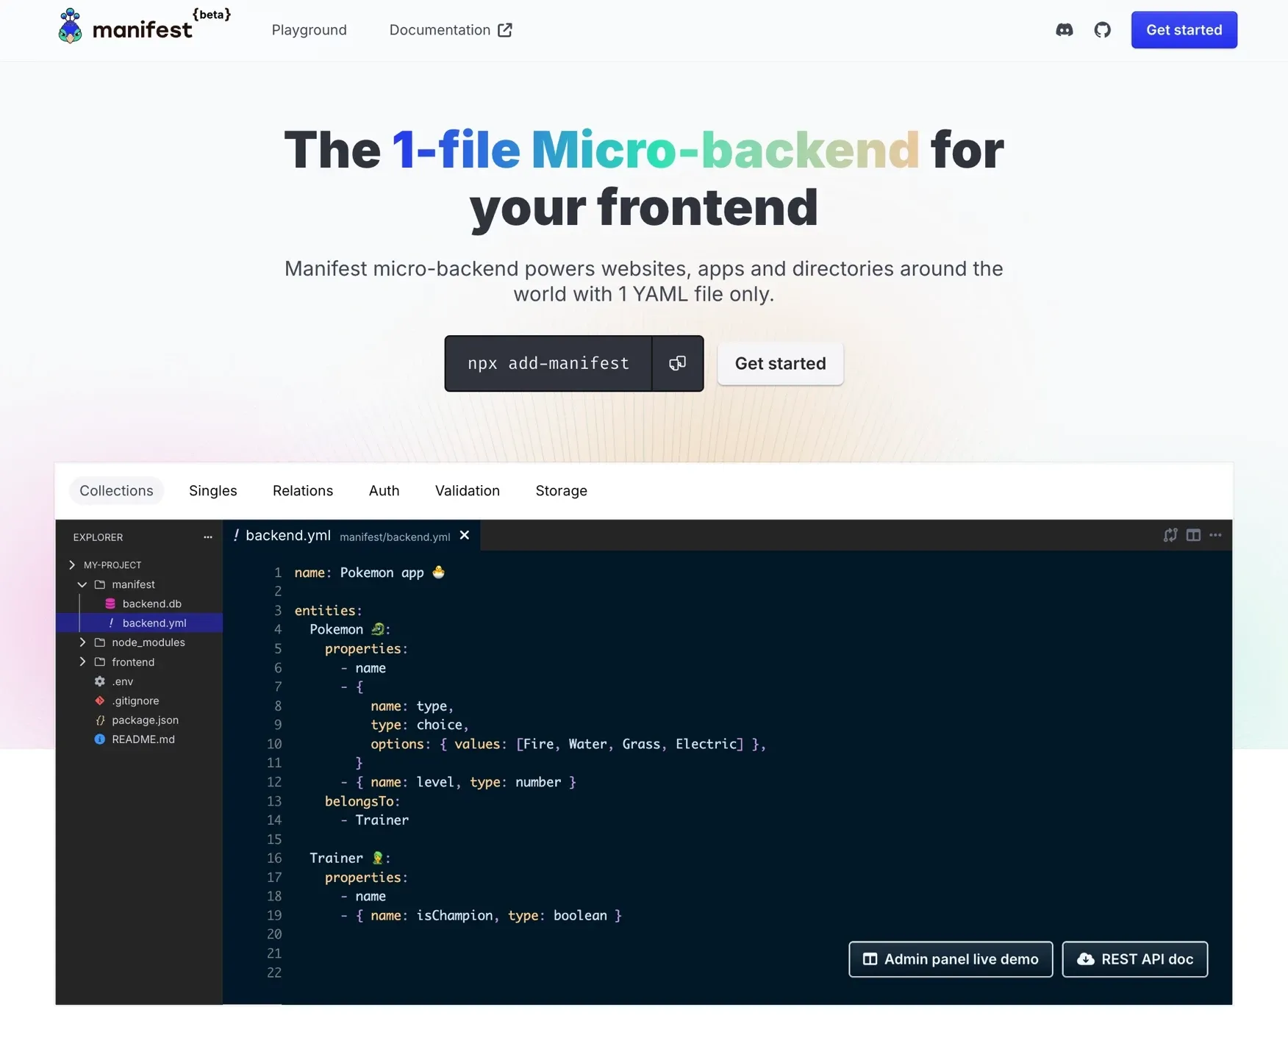Open the Playground nav link
This screenshot has height=1043, width=1288.
pyautogui.click(x=309, y=30)
